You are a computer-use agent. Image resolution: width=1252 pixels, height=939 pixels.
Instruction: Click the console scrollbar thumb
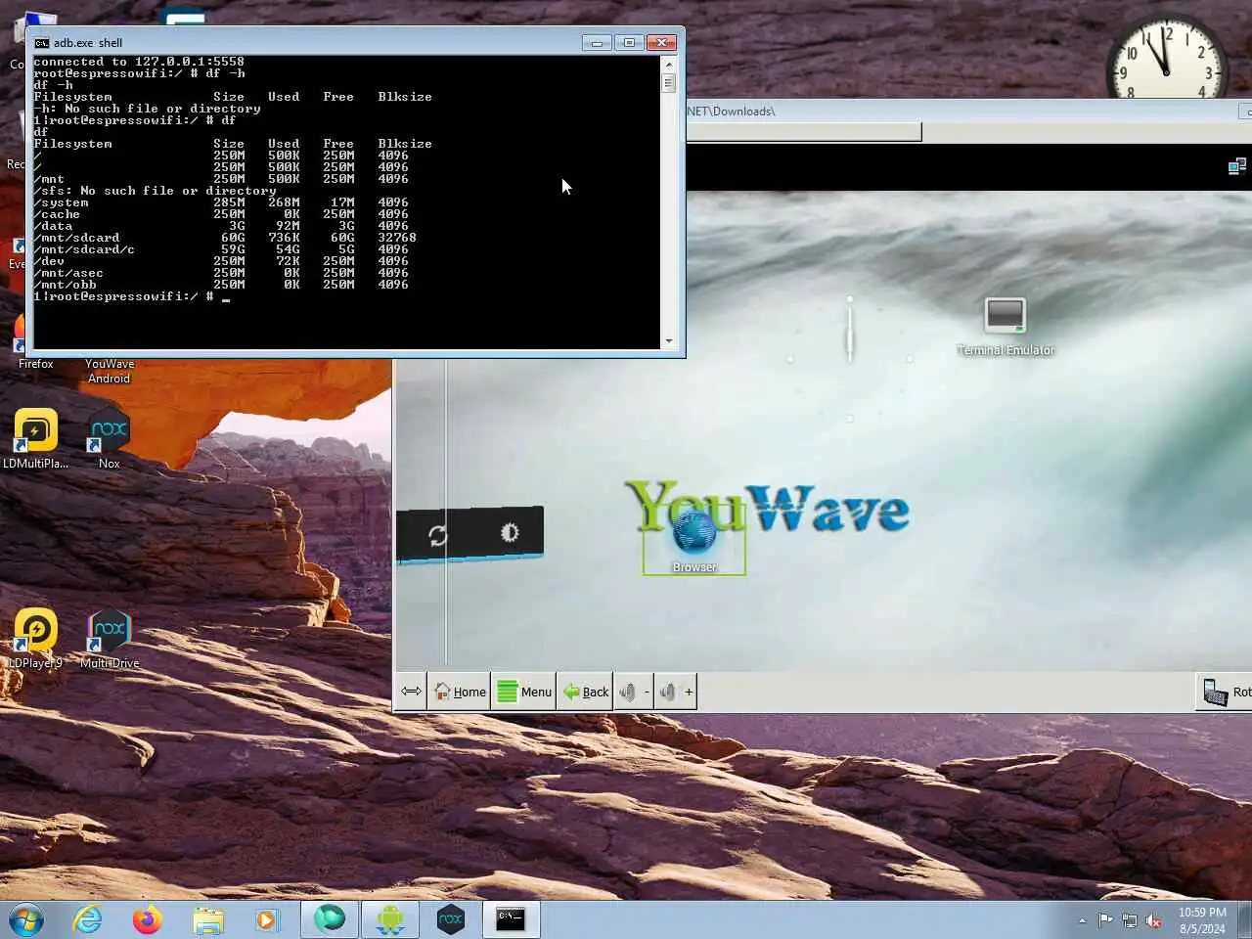coord(669,83)
